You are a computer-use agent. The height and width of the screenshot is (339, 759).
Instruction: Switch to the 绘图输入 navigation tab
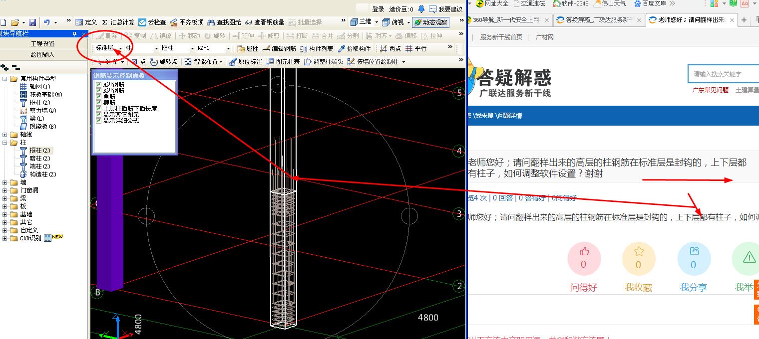coord(43,55)
